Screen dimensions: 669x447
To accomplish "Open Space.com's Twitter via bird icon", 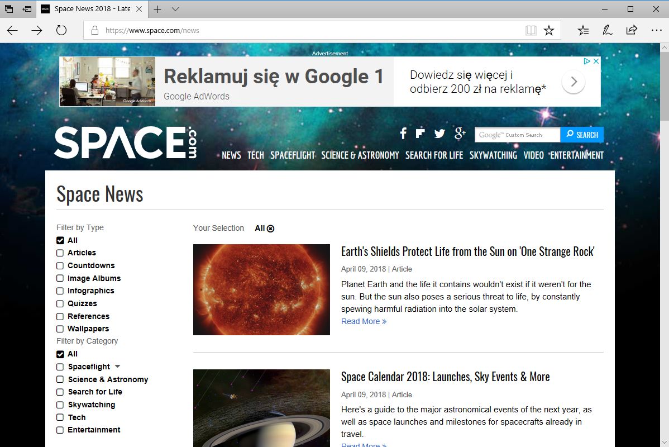I will [439, 133].
